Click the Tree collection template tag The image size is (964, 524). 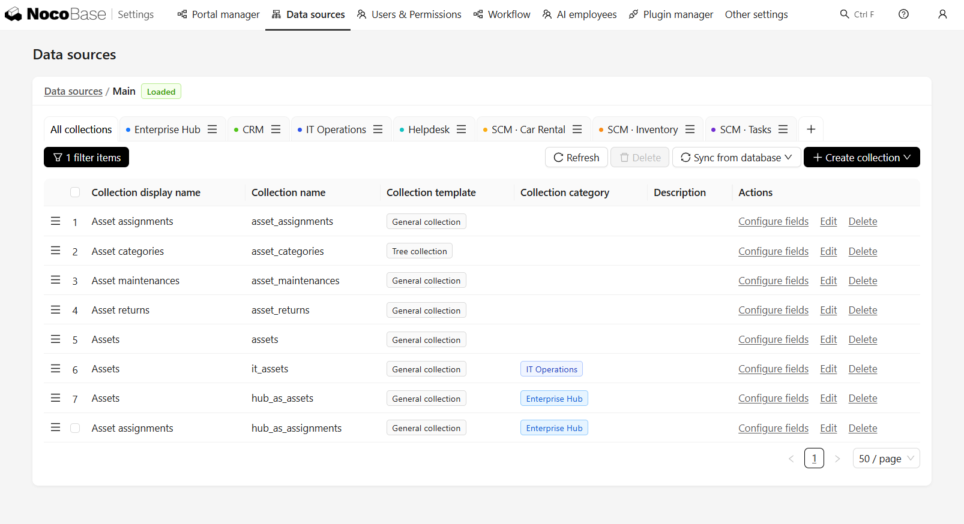click(x=420, y=251)
